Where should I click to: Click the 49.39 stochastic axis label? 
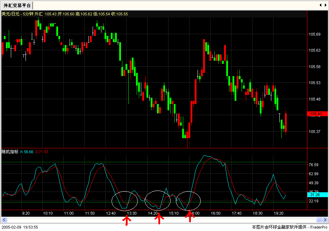click(x=314, y=183)
